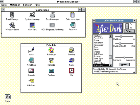Open the Optionen menu
140x105 pixels.
tap(15, 5)
